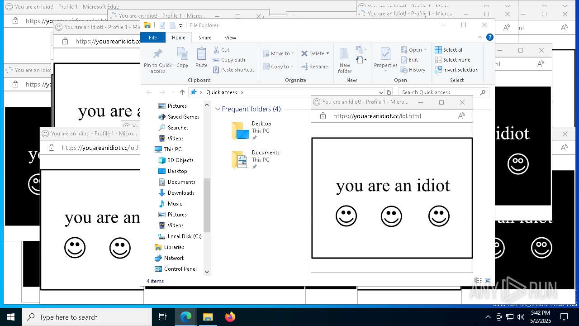Open Task View on taskbar
Image resolution: width=579 pixels, height=326 pixels.
pyautogui.click(x=163, y=317)
